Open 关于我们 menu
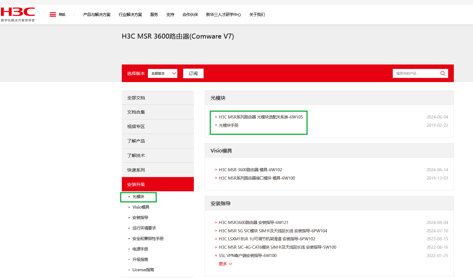This screenshot has width=473, height=278. click(x=257, y=15)
